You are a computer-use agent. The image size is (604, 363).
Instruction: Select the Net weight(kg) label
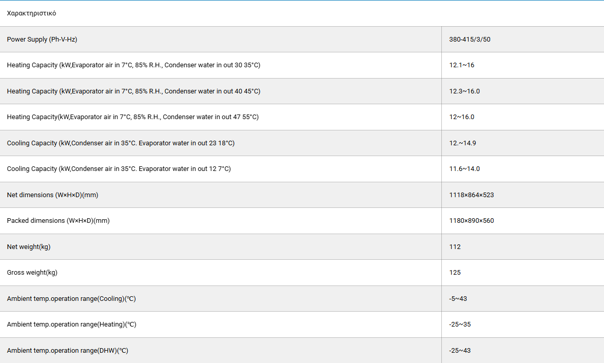[x=29, y=247]
